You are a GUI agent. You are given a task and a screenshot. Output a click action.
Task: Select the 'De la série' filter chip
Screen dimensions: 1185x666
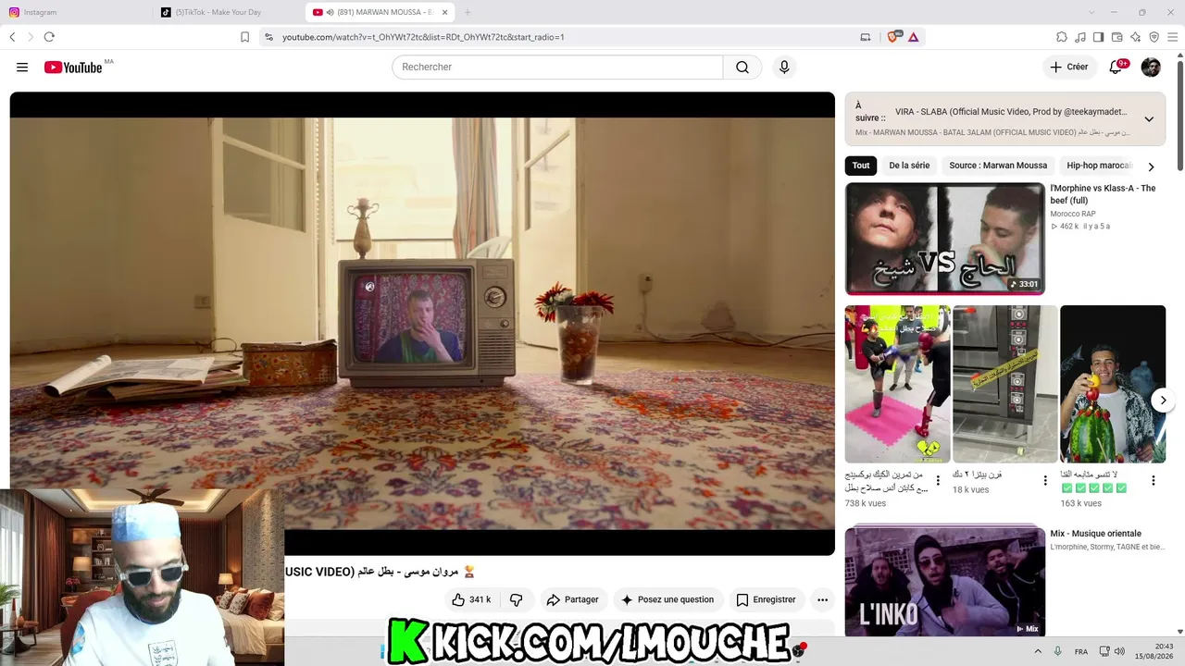[x=909, y=166]
